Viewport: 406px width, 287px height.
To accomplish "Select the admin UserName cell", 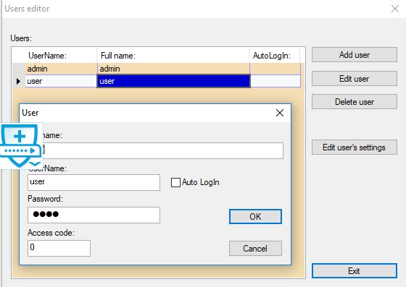I will (x=61, y=69).
